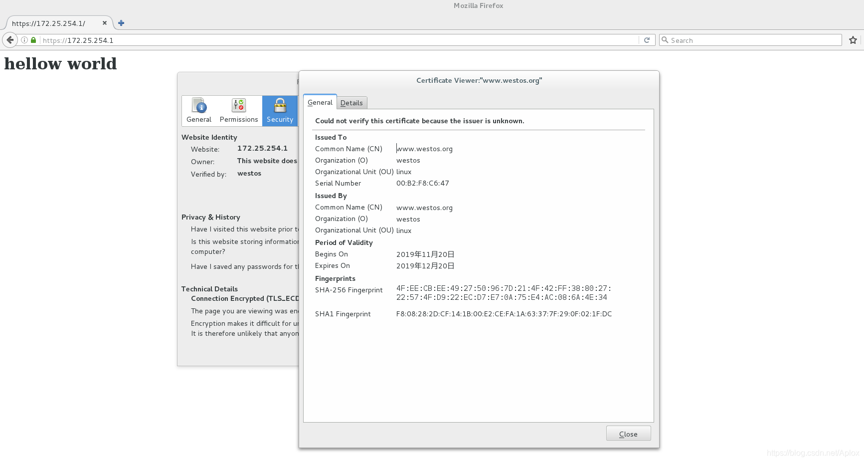Screen dimensions: 864x462
Task: Switch to the Details tab of certificate
Action: point(351,103)
